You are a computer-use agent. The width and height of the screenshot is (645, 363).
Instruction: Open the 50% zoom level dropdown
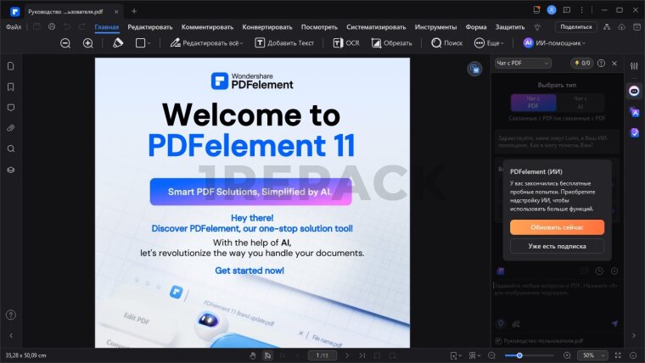click(x=592, y=355)
